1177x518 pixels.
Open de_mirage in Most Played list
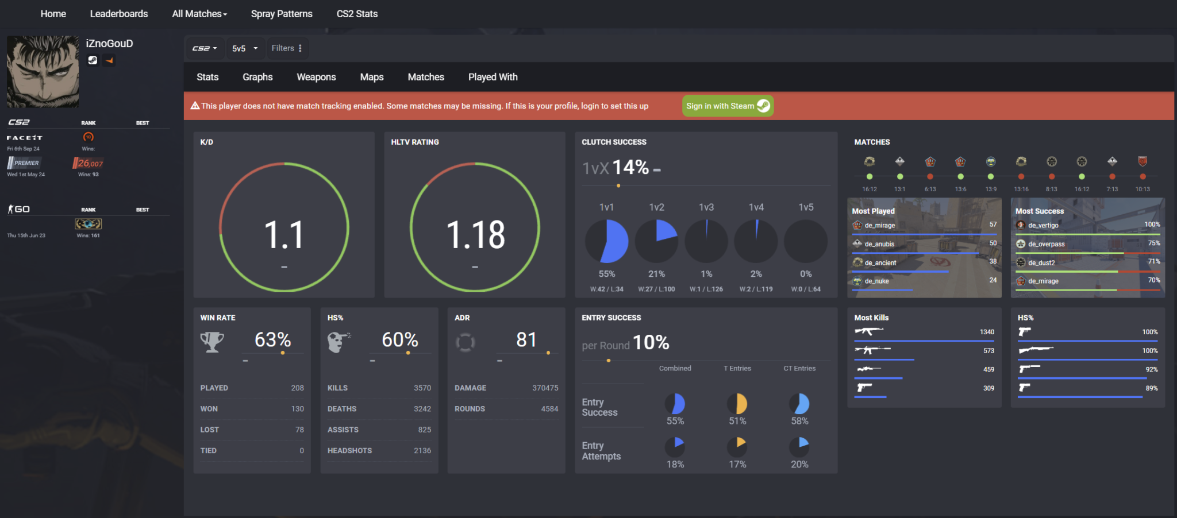tap(879, 225)
